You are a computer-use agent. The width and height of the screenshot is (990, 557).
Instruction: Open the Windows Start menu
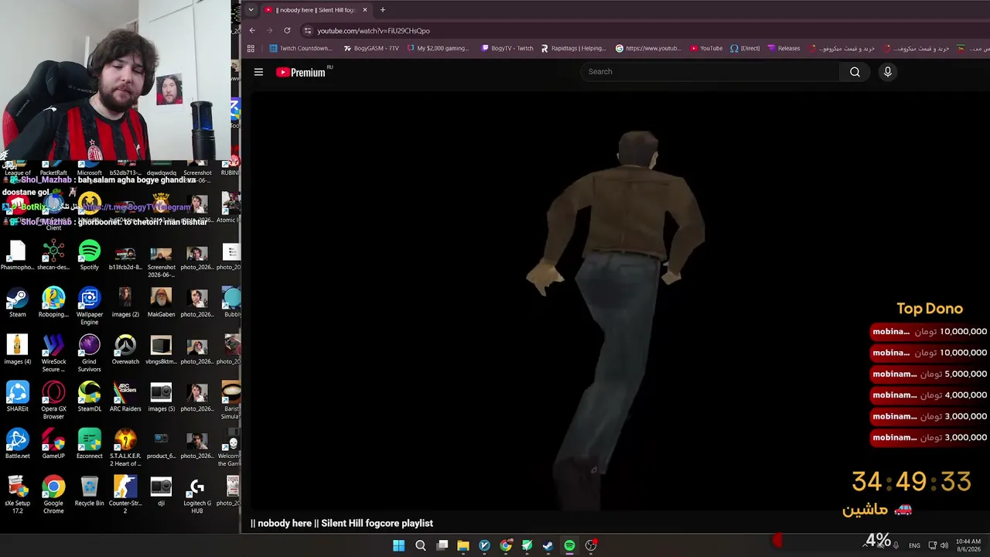click(398, 545)
